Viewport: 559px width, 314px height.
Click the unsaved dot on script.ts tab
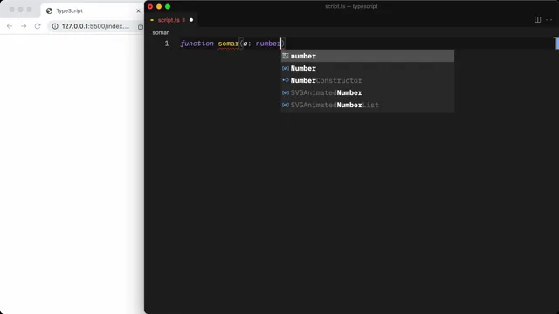point(191,20)
